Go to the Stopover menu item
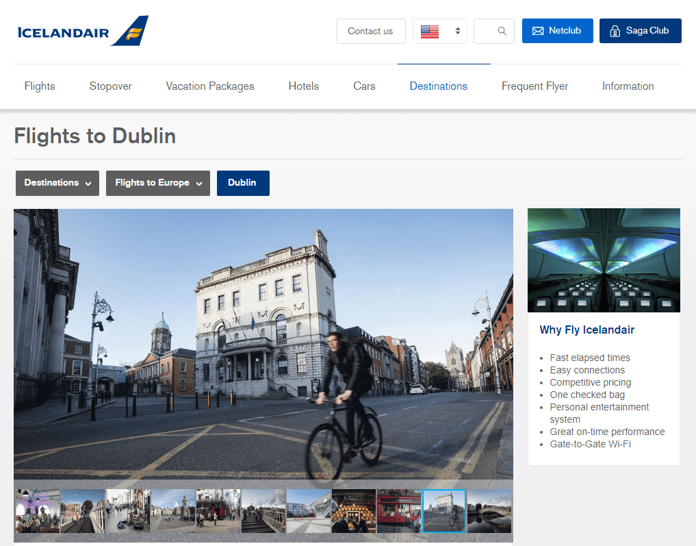 click(110, 86)
